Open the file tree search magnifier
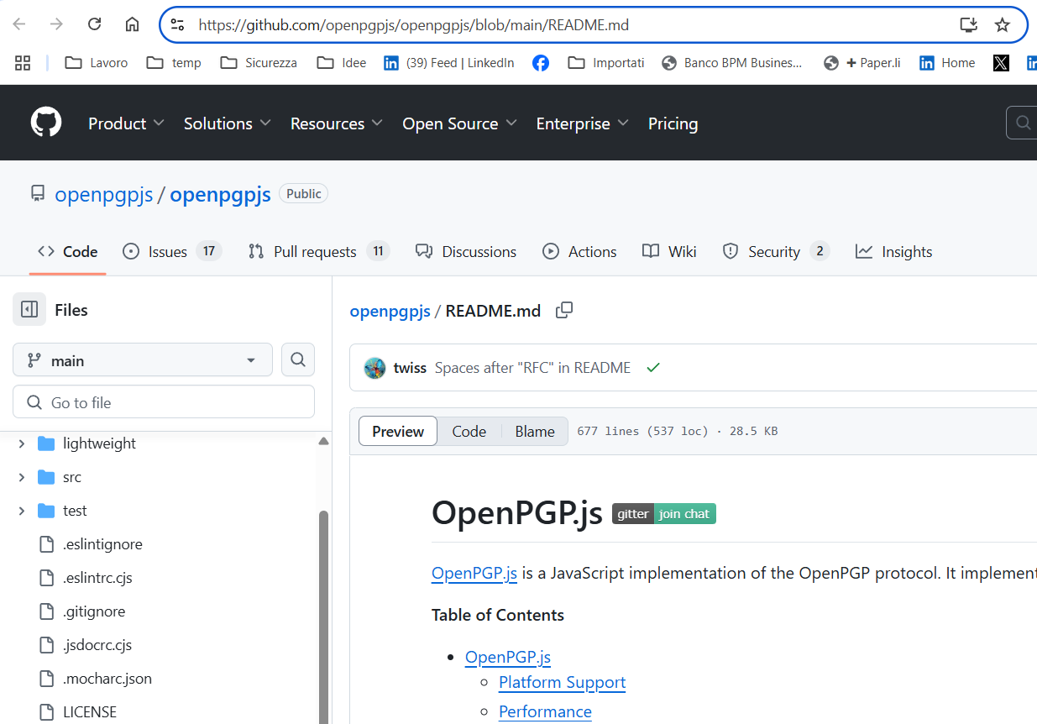The width and height of the screenshot is (1037, 724). tap(297, 359)
